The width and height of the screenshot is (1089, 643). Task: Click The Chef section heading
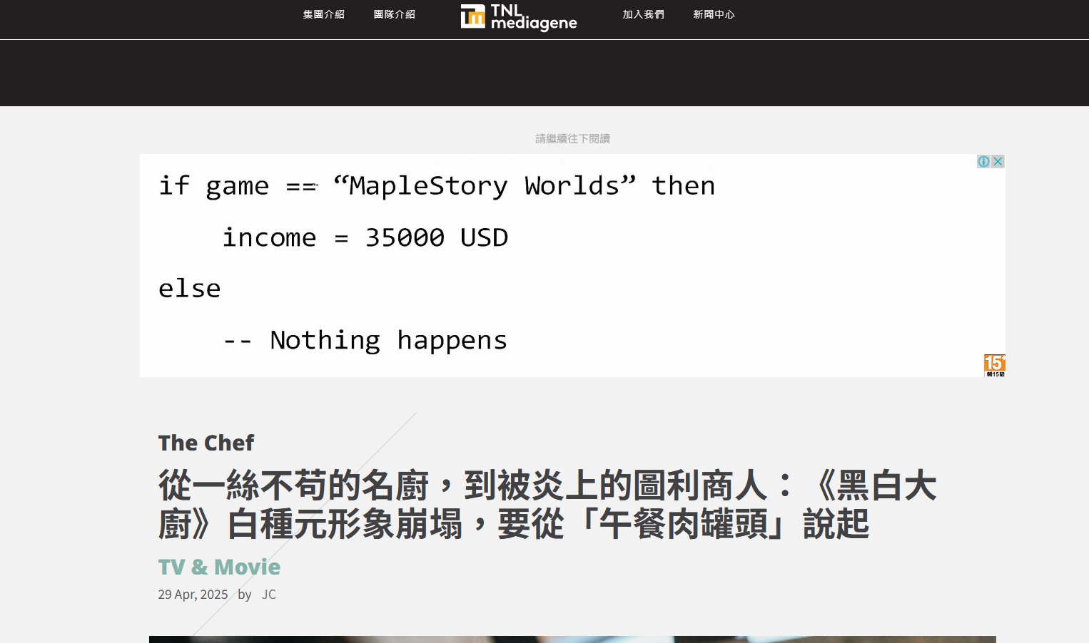pyautogui.click(x=206, y=443)
